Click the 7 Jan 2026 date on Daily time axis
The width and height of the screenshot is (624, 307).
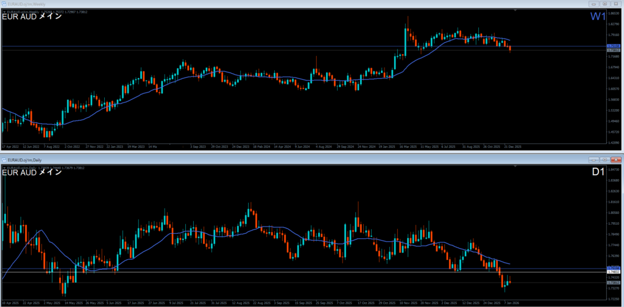click(x=511, y=303)
